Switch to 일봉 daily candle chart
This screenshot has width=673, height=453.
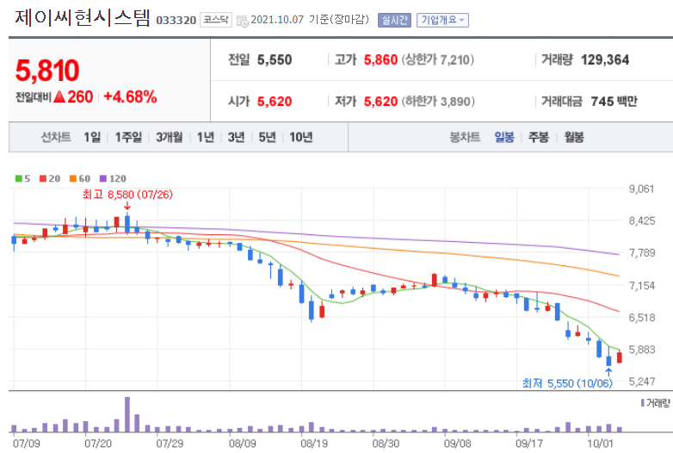pyautogui.click(x=504, y=137)
